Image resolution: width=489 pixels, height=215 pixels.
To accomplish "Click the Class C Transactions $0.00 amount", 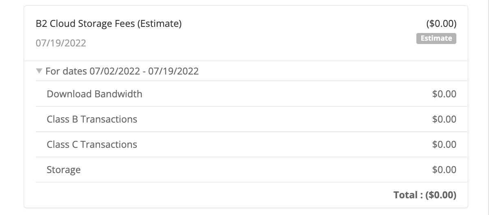I will point(444,145).
